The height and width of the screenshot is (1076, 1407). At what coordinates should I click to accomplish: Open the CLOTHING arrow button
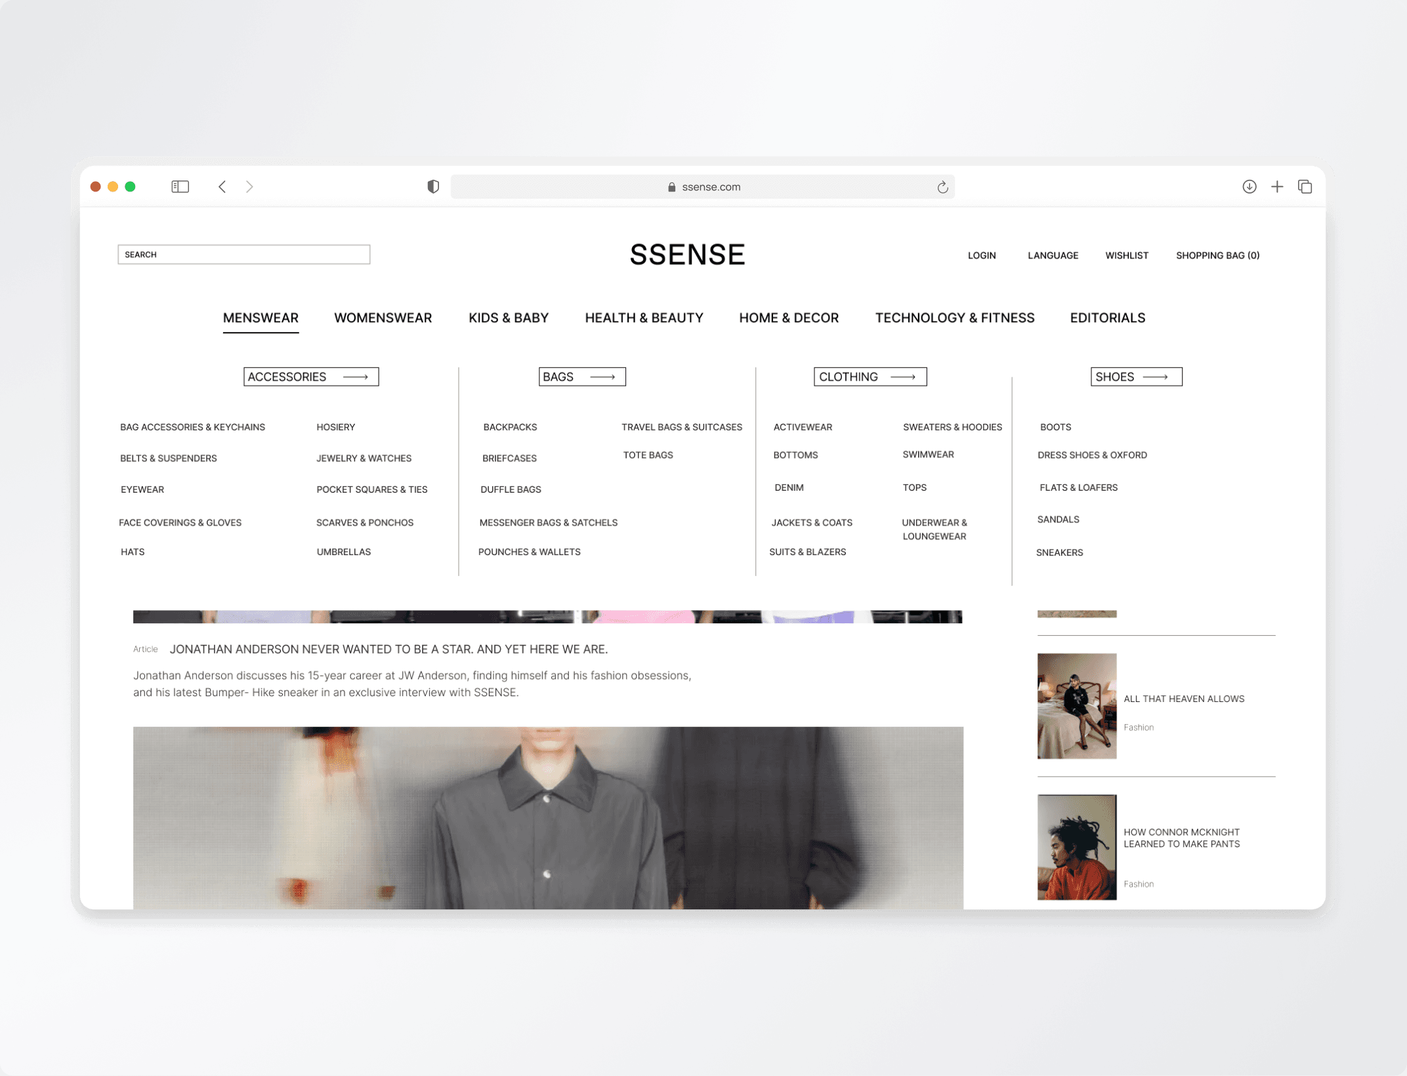(870, 377)
